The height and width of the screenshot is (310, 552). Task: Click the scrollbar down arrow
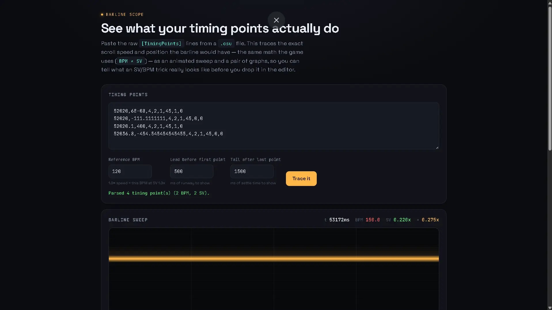coord(549,308)
